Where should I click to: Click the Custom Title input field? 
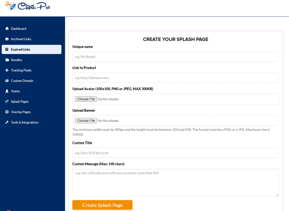pyautogui.click(x=176, y=153)
